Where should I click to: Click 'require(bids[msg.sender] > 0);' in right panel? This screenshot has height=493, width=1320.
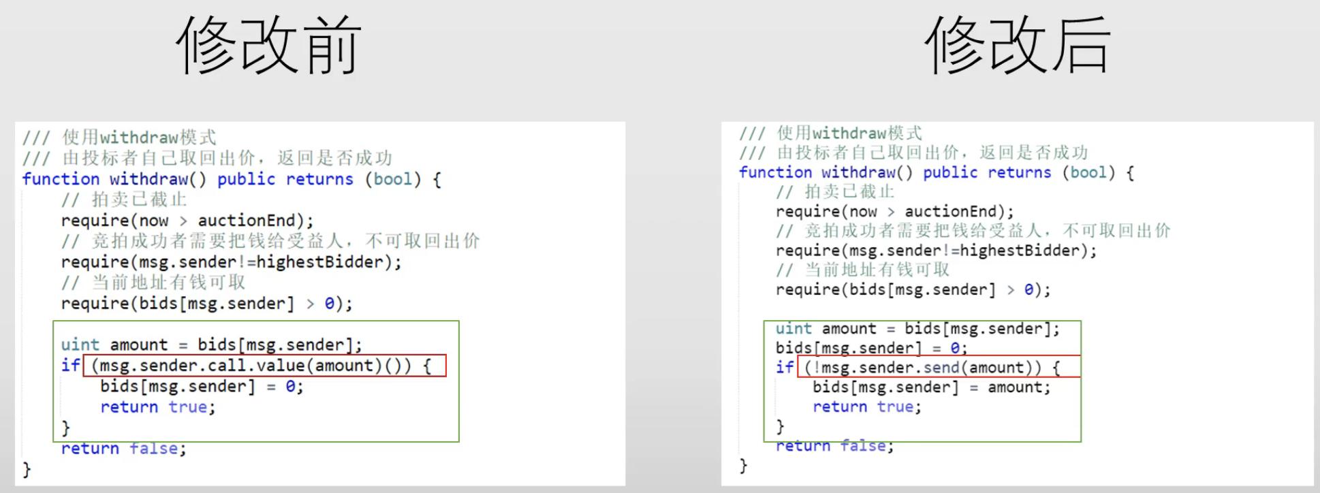click(x=913, y=290)
